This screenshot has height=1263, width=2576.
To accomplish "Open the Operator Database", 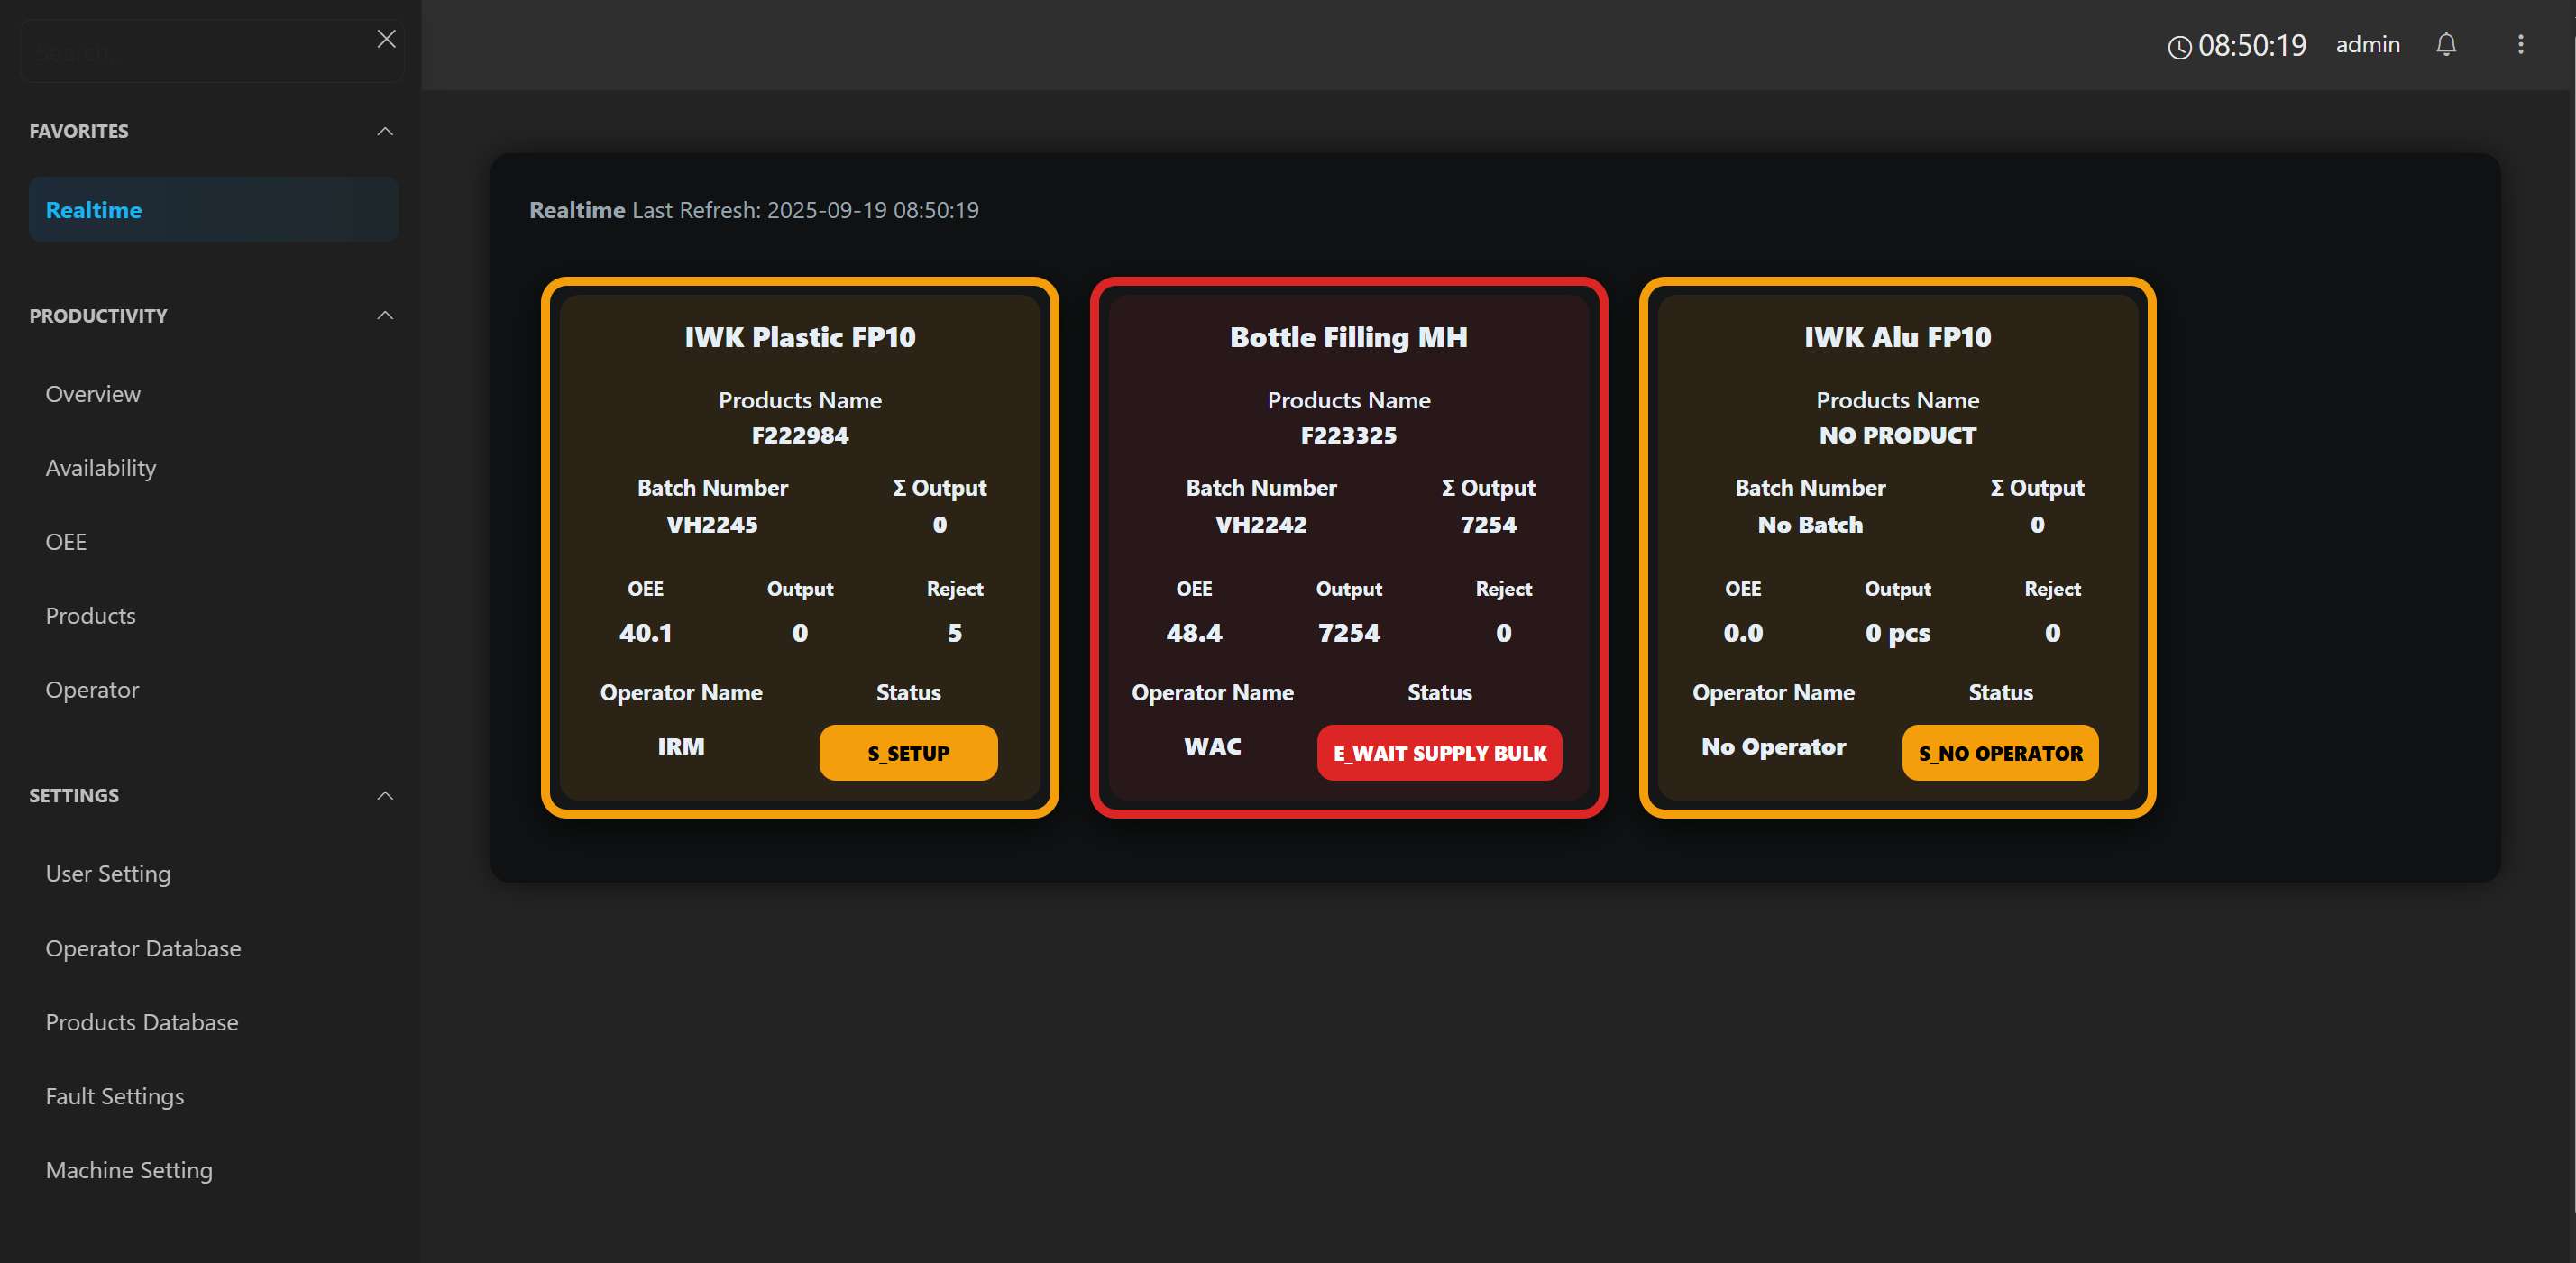I will tap(143, 948).
